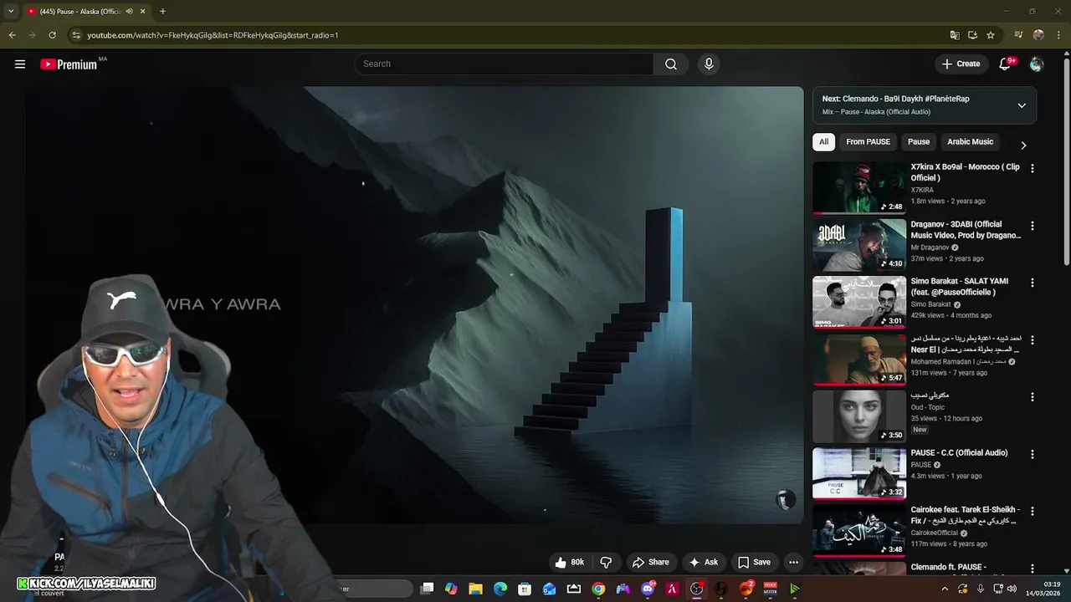This screenshot has height=602, width=1071.
Task: Select the Pause filter chip
Action: tap(919, 142)
